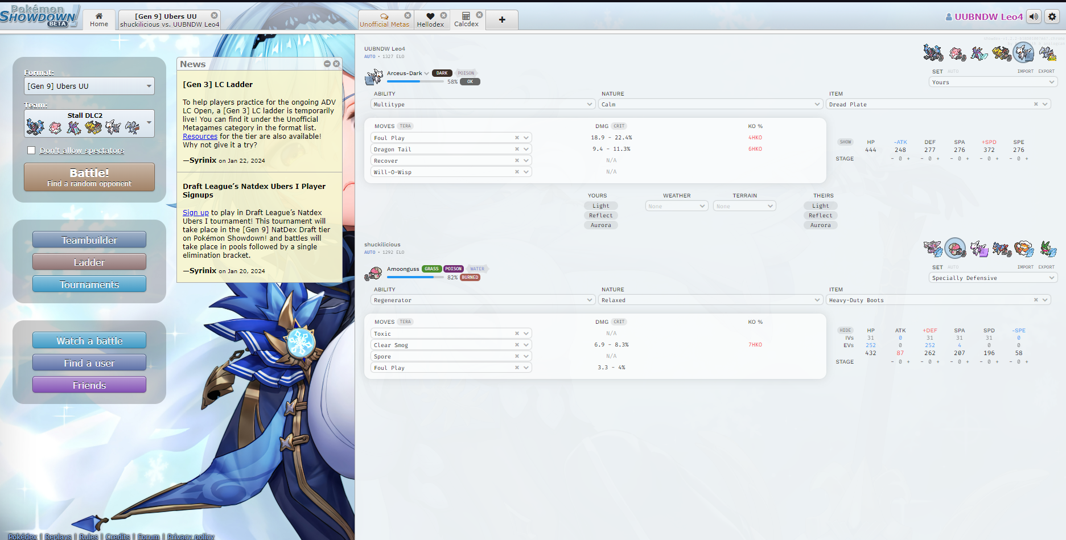This screenshot has height=540, width=1066.
Task: Clear the Heavy-Duty Boots item
Action: [x=1036, y=300]
